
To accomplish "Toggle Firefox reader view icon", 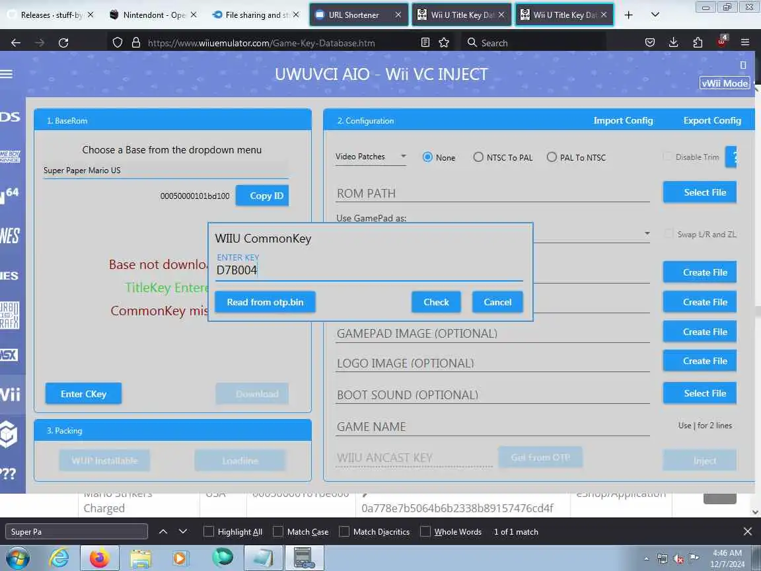I will (425, 43).
